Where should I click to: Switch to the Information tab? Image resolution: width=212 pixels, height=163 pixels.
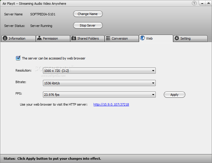tap(19, 38)
